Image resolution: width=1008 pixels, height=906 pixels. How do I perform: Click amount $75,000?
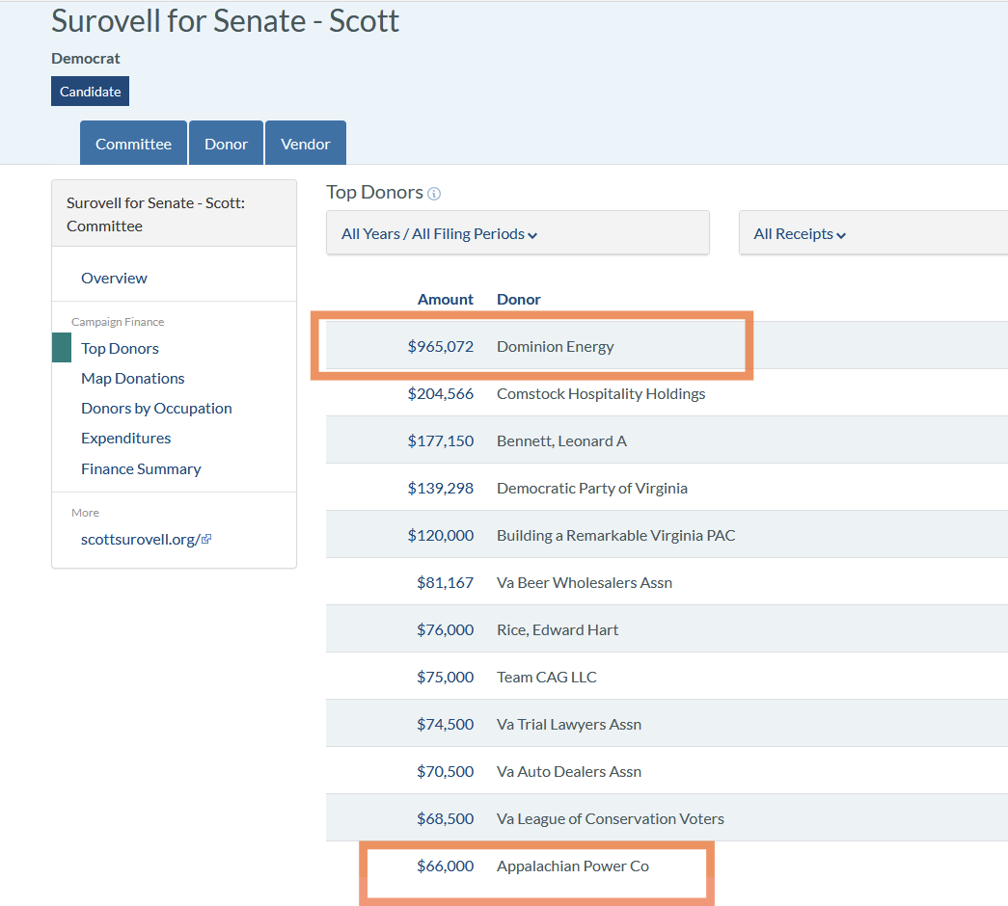point(445,678)
